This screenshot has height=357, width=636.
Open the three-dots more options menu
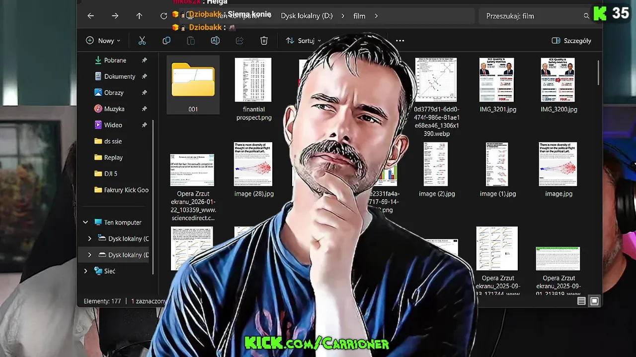click(x=400, y=41)
